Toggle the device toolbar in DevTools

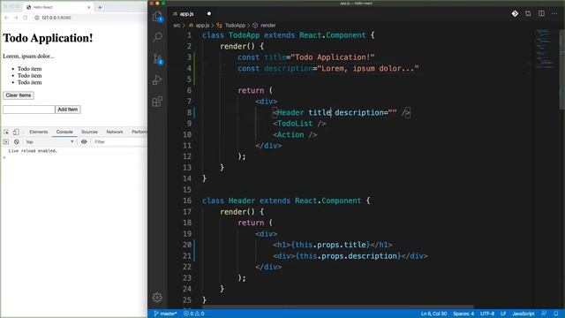pyautogui.click(x=16, y=132)
